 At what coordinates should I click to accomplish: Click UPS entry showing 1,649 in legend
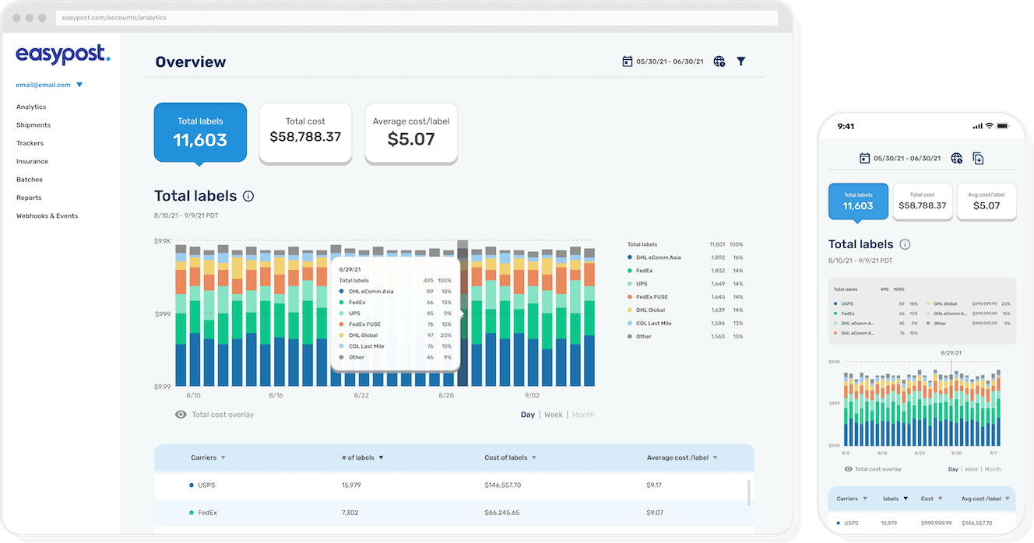[685, 284]
